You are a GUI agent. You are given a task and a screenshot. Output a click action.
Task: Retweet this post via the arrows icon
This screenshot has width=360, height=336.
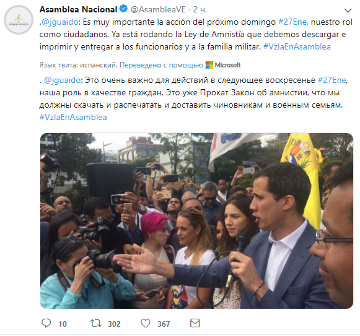click(96, 323)
